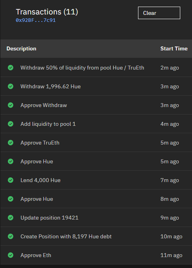Open wallet address 0x92BF...7c91 link

click(36, 20)
